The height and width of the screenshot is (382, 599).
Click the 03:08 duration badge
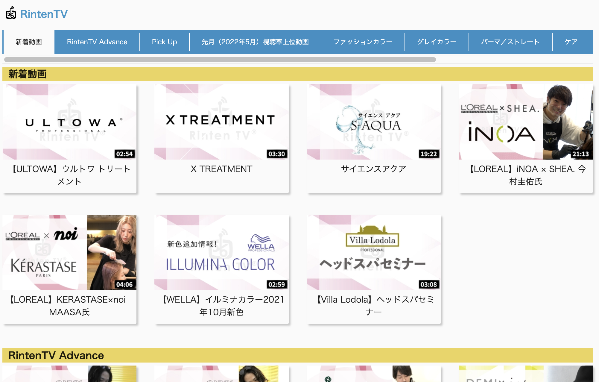pos(429,284)
